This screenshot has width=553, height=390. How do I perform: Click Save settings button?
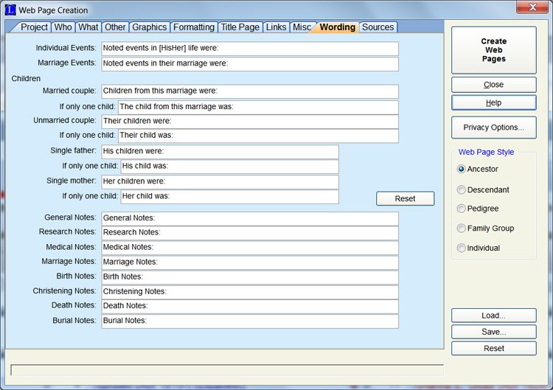point(493,332)
